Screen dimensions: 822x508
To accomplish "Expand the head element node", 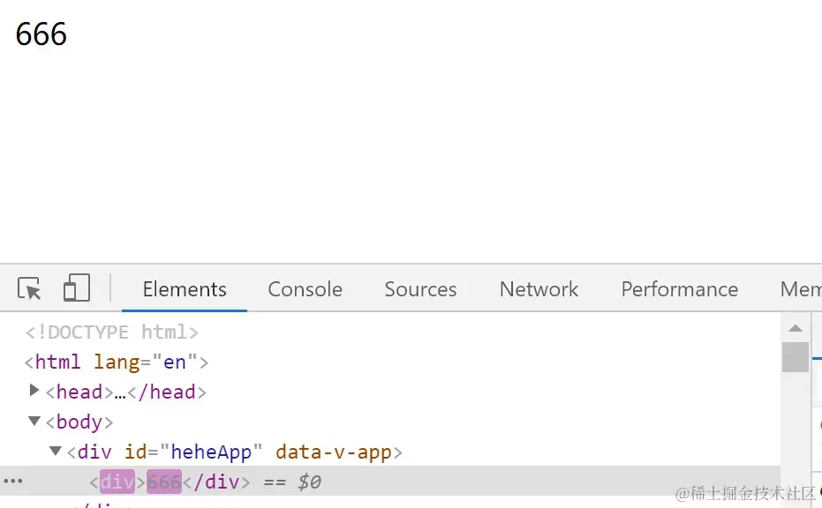I will coord(34,390).
